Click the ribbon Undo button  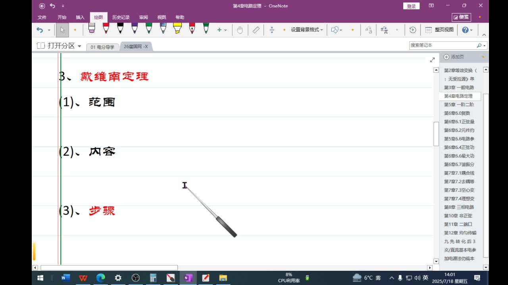(40, 30)
